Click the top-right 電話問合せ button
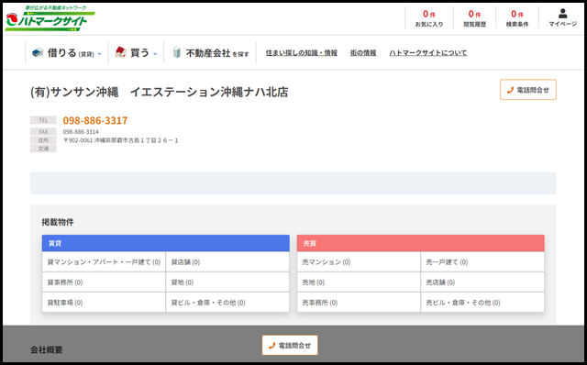The width and height of the screenshot is (587, 365). [528, 90]
